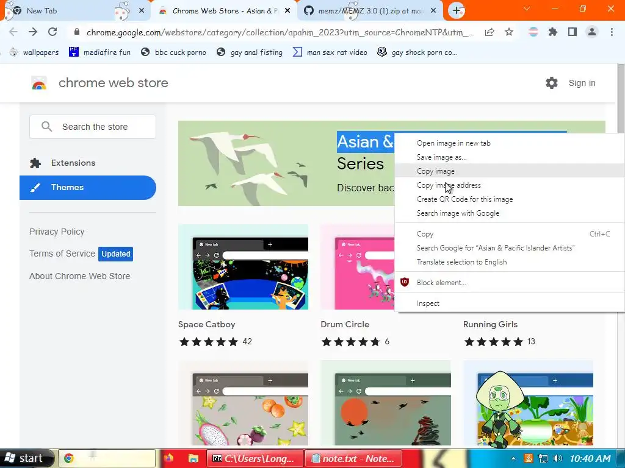The height and width of the screenshot is (468, 625).
Task: Open the Web Store settings gear
Action: click(x=552, y=83)
